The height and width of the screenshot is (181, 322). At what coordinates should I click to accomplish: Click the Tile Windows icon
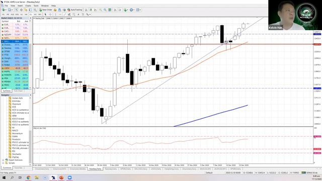coord(110,10)
